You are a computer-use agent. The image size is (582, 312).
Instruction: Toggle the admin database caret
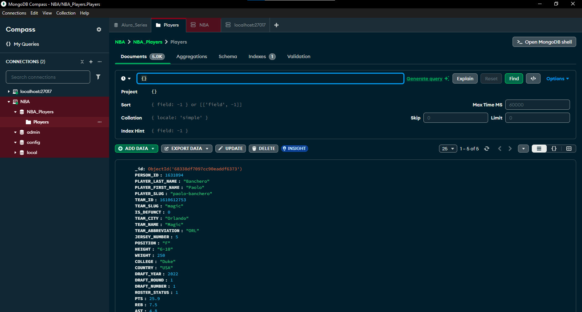pos(15,132)
